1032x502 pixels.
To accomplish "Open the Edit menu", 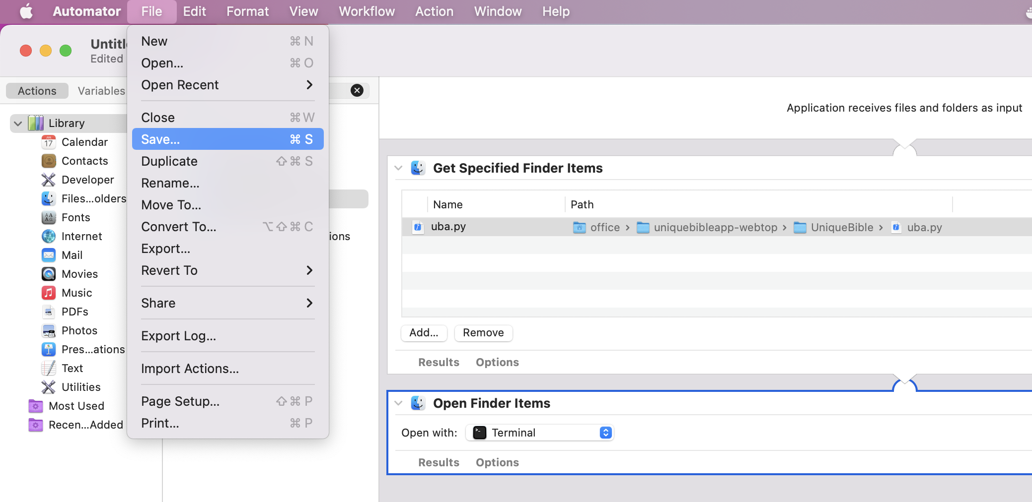I will coord(194,11).
